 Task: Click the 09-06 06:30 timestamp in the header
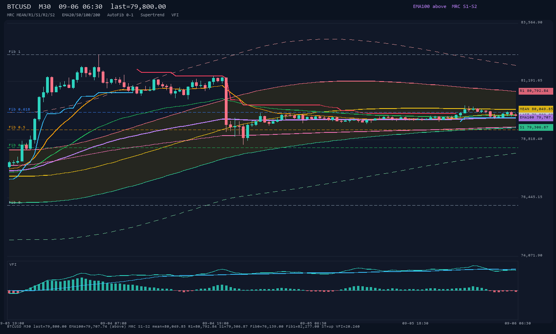[x=81, y=6]
